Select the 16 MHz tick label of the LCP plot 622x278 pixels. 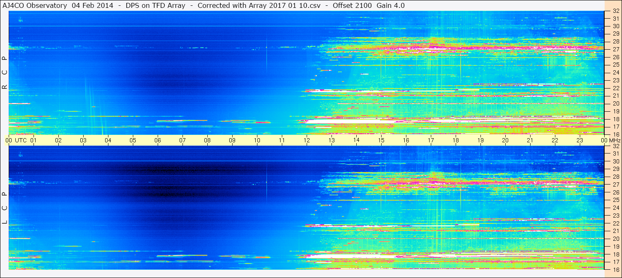615,269
